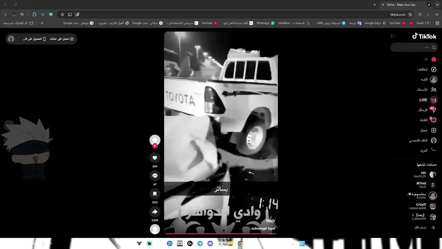This screenshot has height=249, width=442.
Task: Open the Upload (تحميل) page
Action: 428,130
